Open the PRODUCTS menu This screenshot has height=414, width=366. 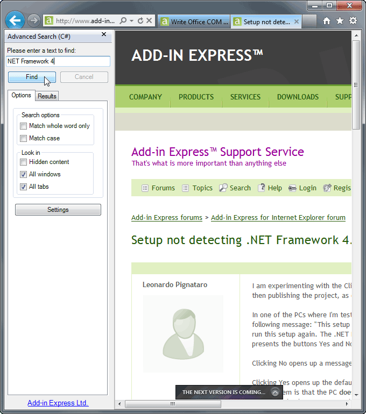click(196, 97)
